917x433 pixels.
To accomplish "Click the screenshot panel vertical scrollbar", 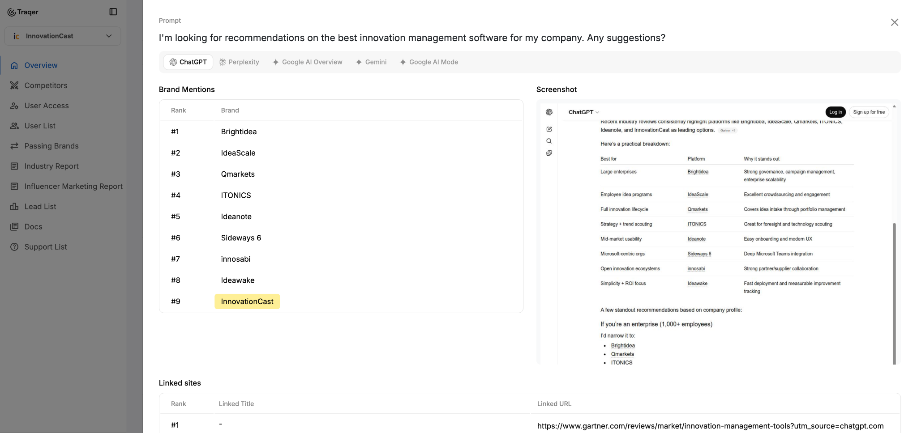I will 894,293.
